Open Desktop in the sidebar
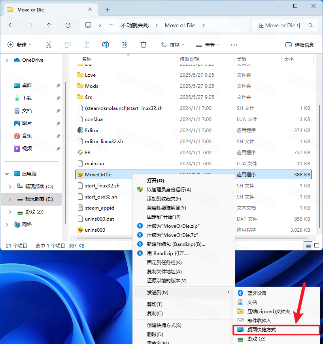This screenshot has height=344, width=323. click(27, 85)
